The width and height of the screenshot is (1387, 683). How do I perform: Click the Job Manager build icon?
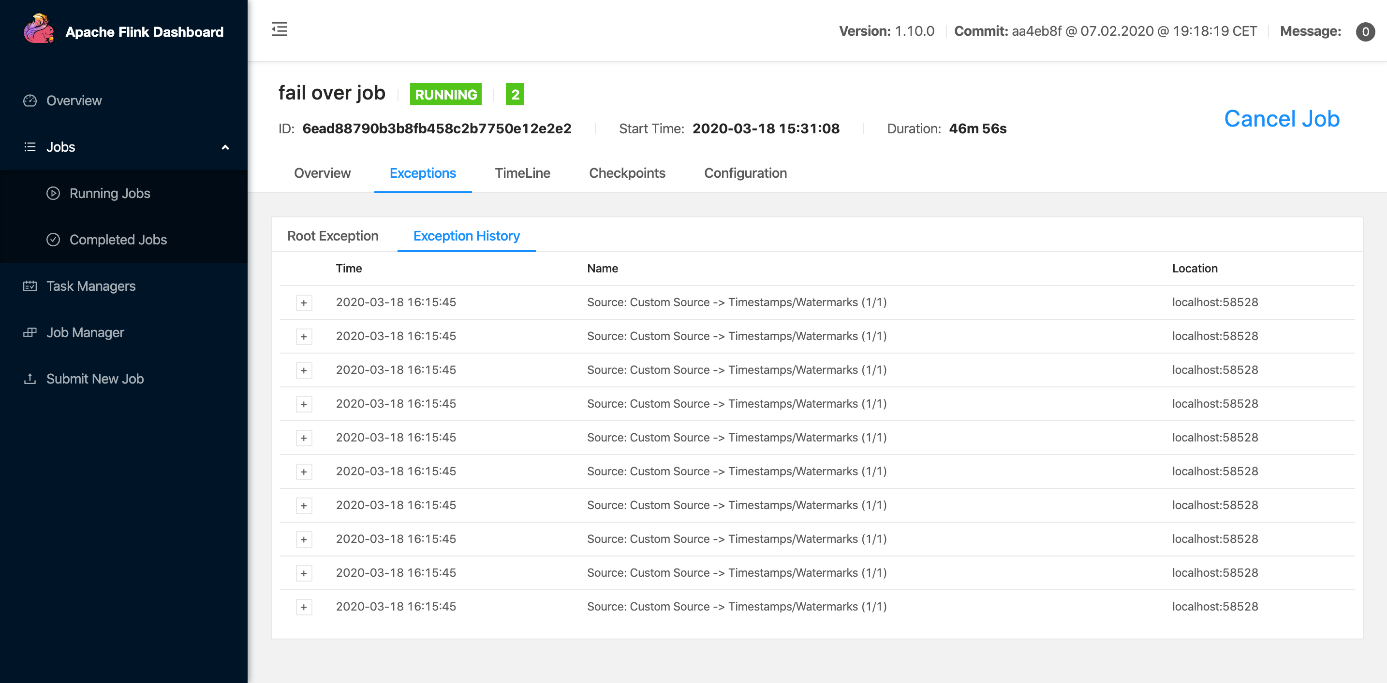click(x=30, y=332)
